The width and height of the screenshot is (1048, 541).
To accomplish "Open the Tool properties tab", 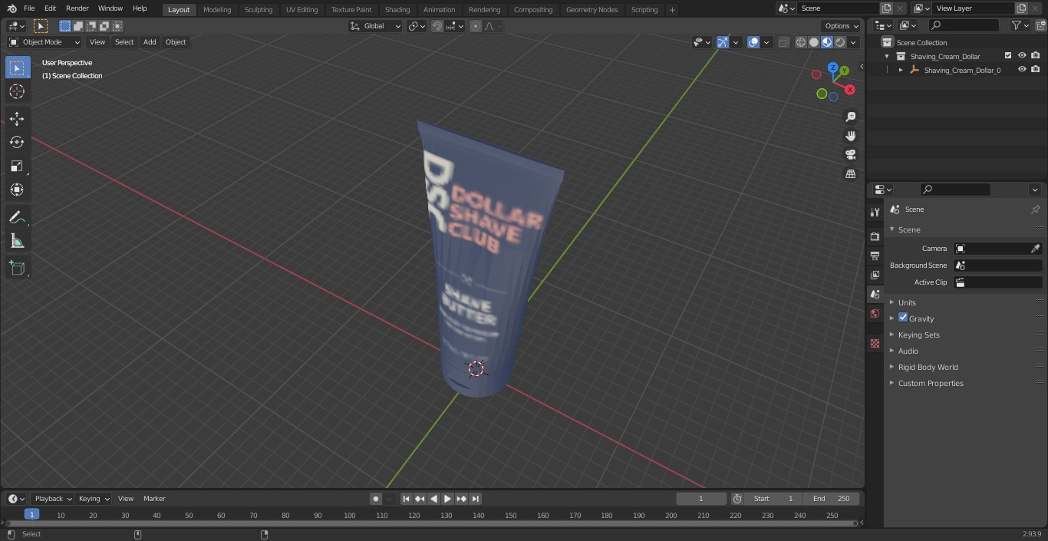I will tap(875, 212).
